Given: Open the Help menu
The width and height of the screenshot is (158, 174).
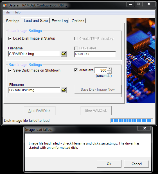Looking at the screenshot, I should [17, 12].
